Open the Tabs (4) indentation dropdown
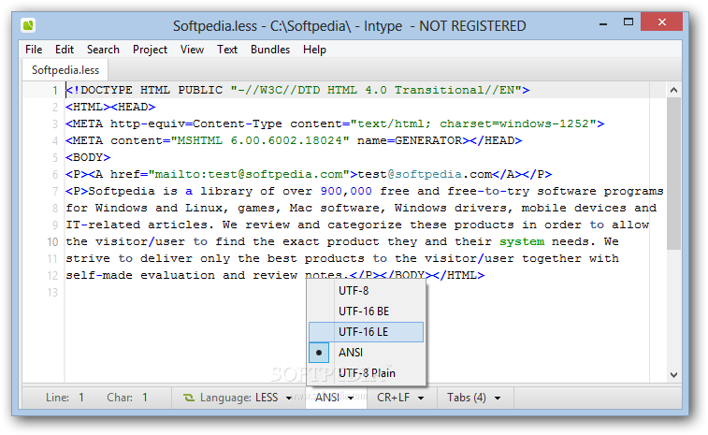708x435 pixels. (474, 398)
